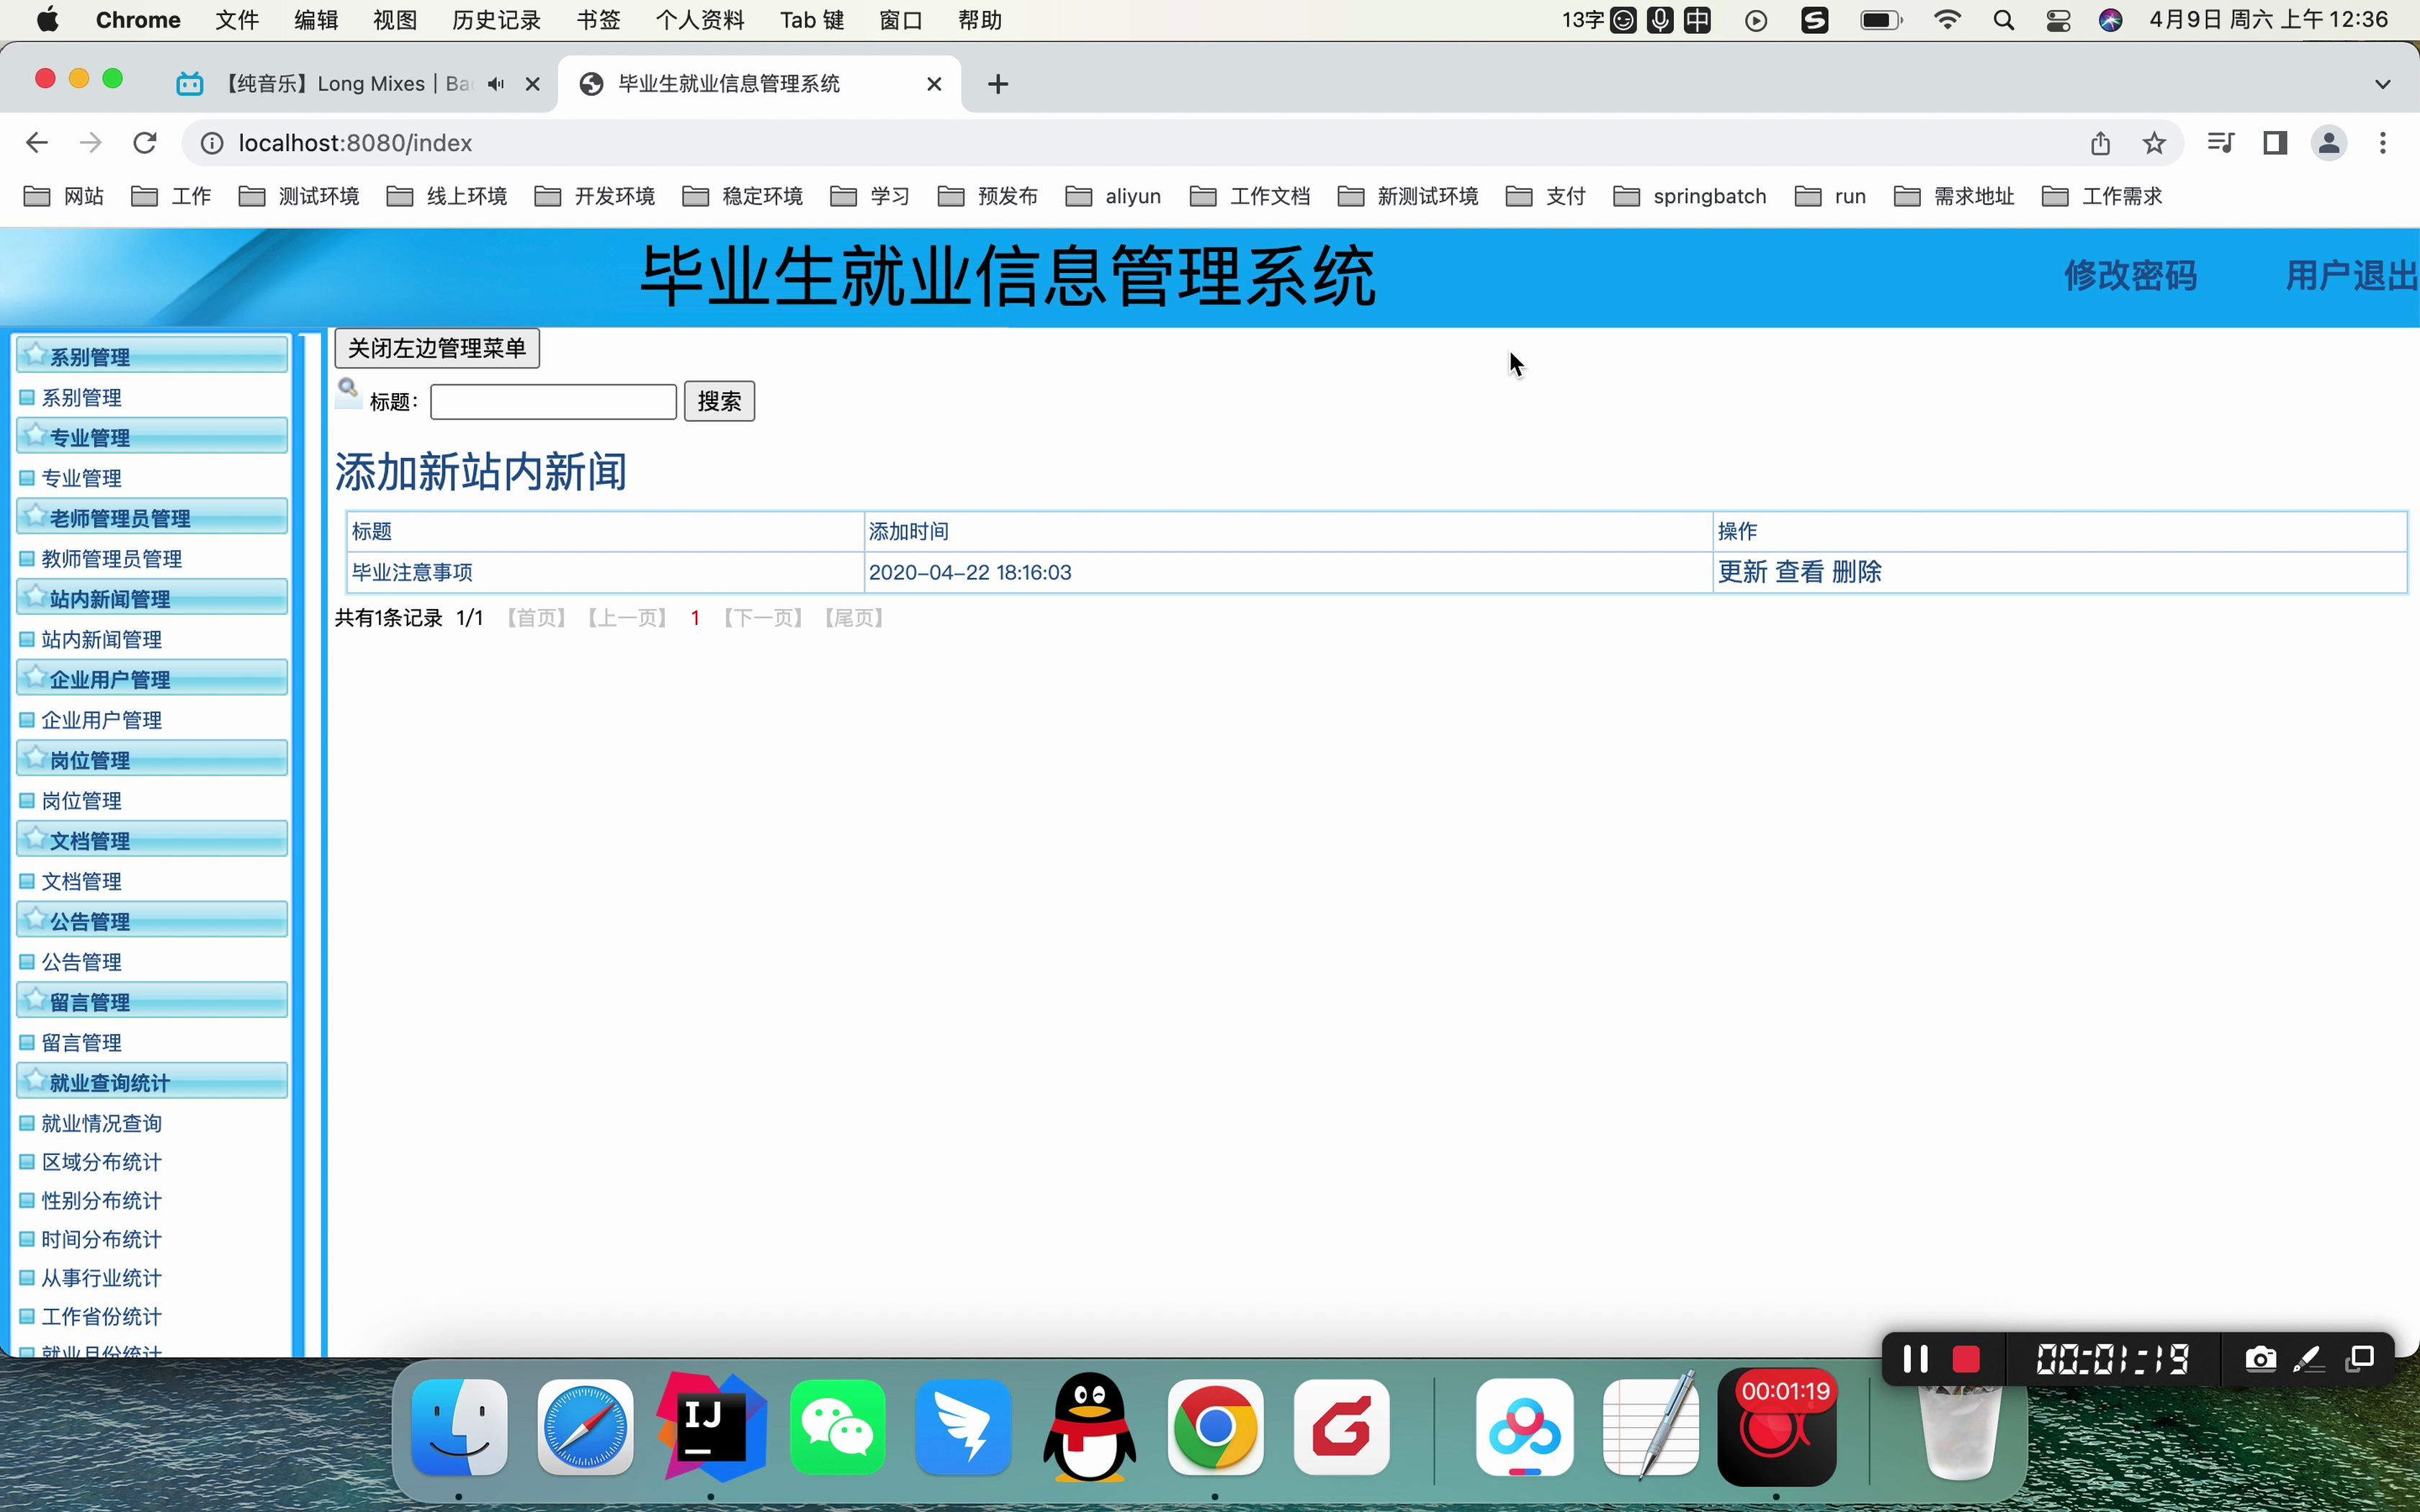Toggle the left menu with 关闭左边管理菜单
The width and height of the screenshot is (2420, 1512).
437,348
